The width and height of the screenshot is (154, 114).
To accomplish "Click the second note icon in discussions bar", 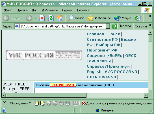I will pyautogui.click(x=43, y=103).
